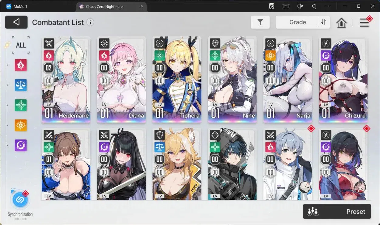Open MuMu toolbar settings-clipboard icon

272,6
